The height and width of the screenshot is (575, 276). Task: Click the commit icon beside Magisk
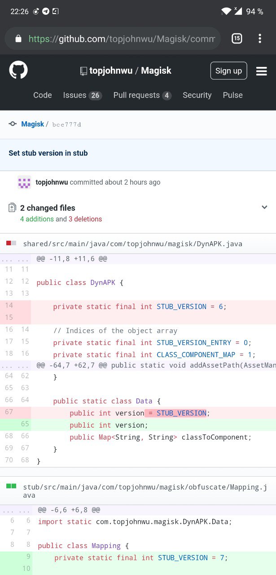coord(13,124)
